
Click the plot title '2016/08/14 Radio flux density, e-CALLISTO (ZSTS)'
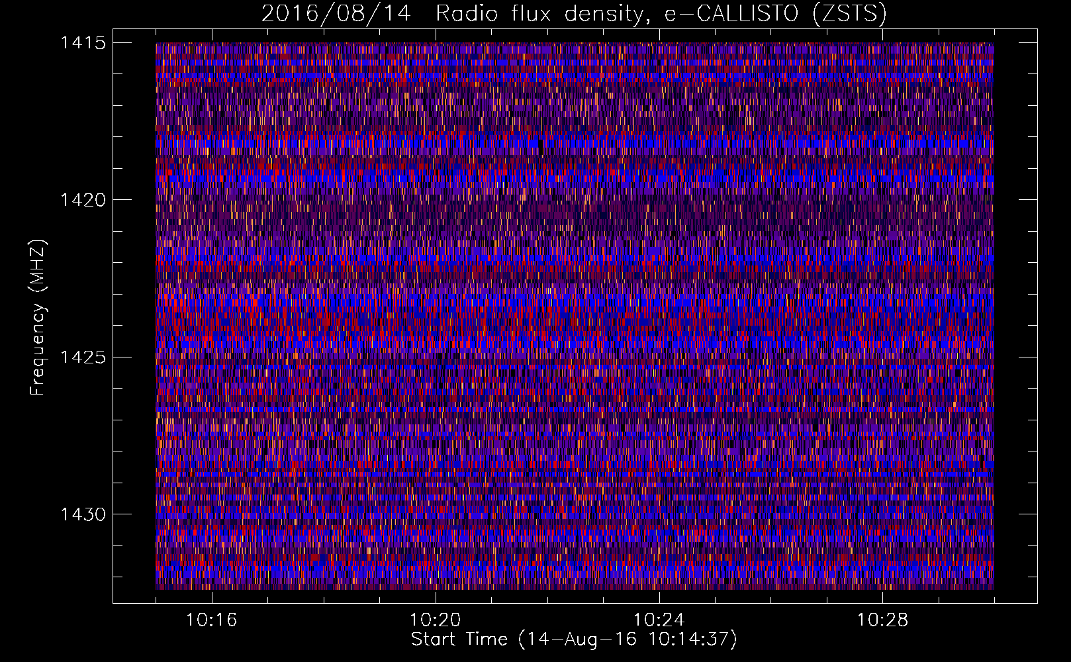pos(574,13)
